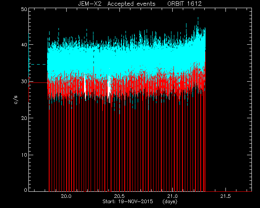The width and height of the screenshot is (260, 208).
Task: Click the '(days)' unit label
Action: [x=170, y=201]
